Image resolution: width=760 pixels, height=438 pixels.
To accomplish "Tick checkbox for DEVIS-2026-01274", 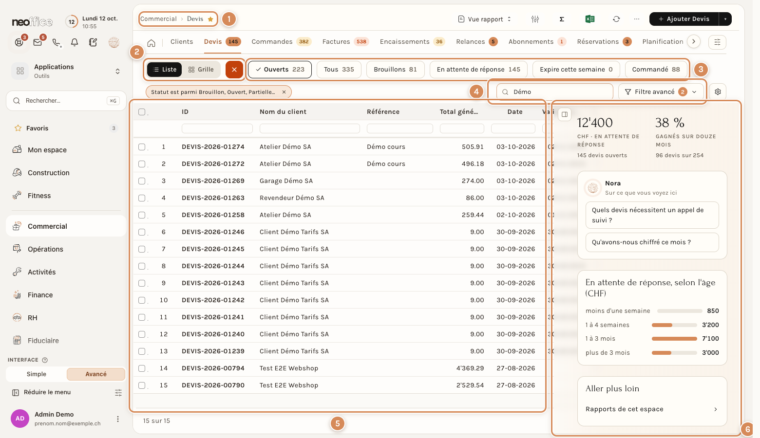I will click(x=142, y=147).
